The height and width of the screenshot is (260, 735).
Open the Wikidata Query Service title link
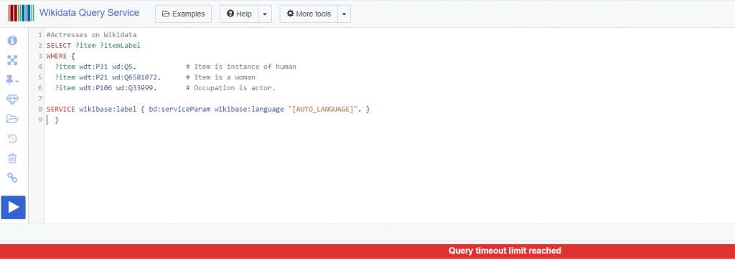pos(89,13)
